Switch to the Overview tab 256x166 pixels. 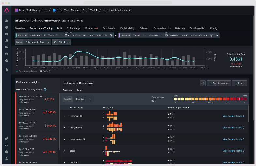[20, 28]
